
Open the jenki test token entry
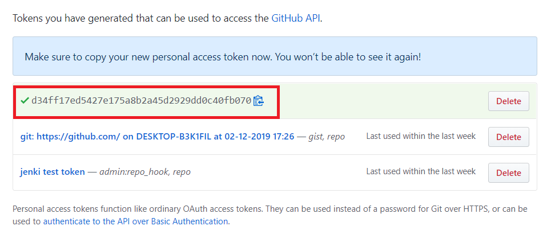coord(53,172)
